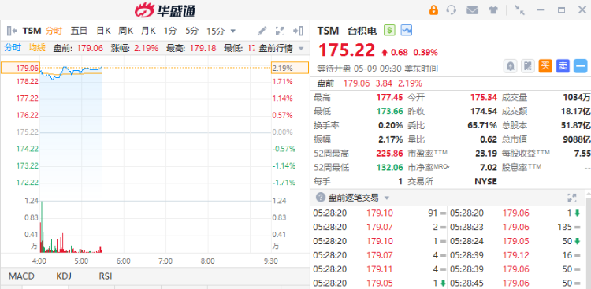Expand the pre-market trades panel fullscreen
The image size is (591, 289).
click(x=572, y=198)
